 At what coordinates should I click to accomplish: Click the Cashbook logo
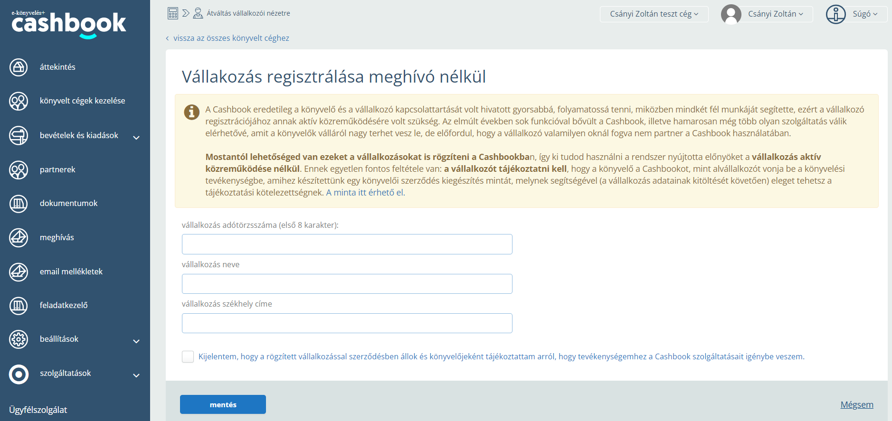pos(68,24)
